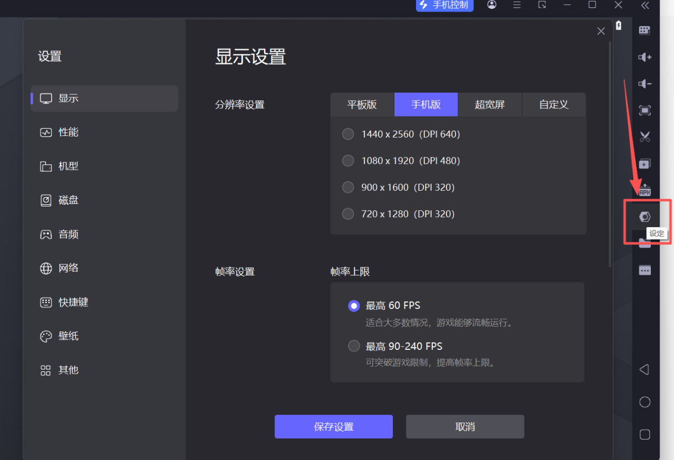Select the 720 x 1280 resolution
This screenshot has height=460, width=674.
(x=348, y=213)
